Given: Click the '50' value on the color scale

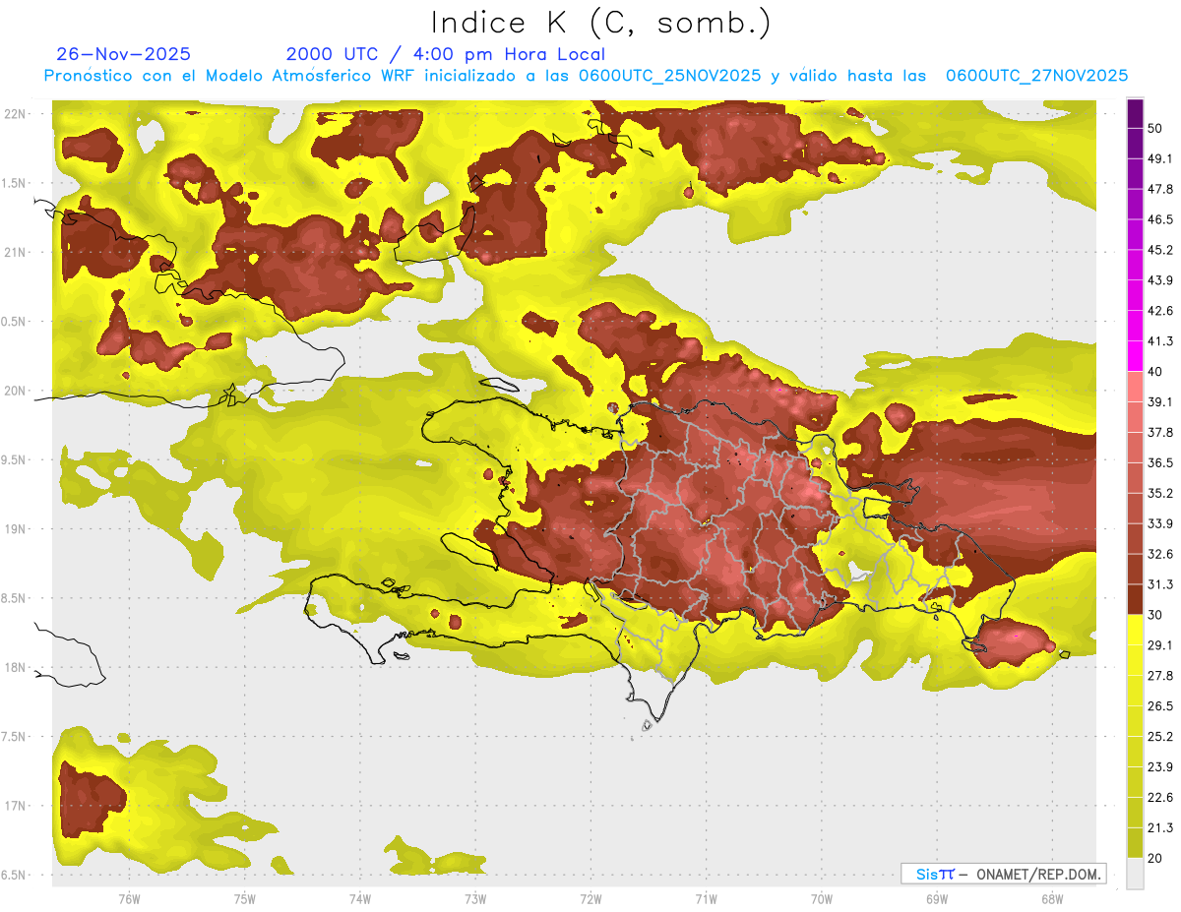Looking at the screenshot, I should (1156, 128).
